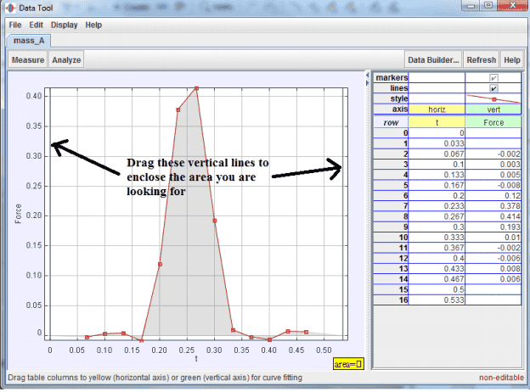The image size is (530, 392).
Task: Click the red line style preview cell
Action: pyautogui.click(x=493, y=98)
